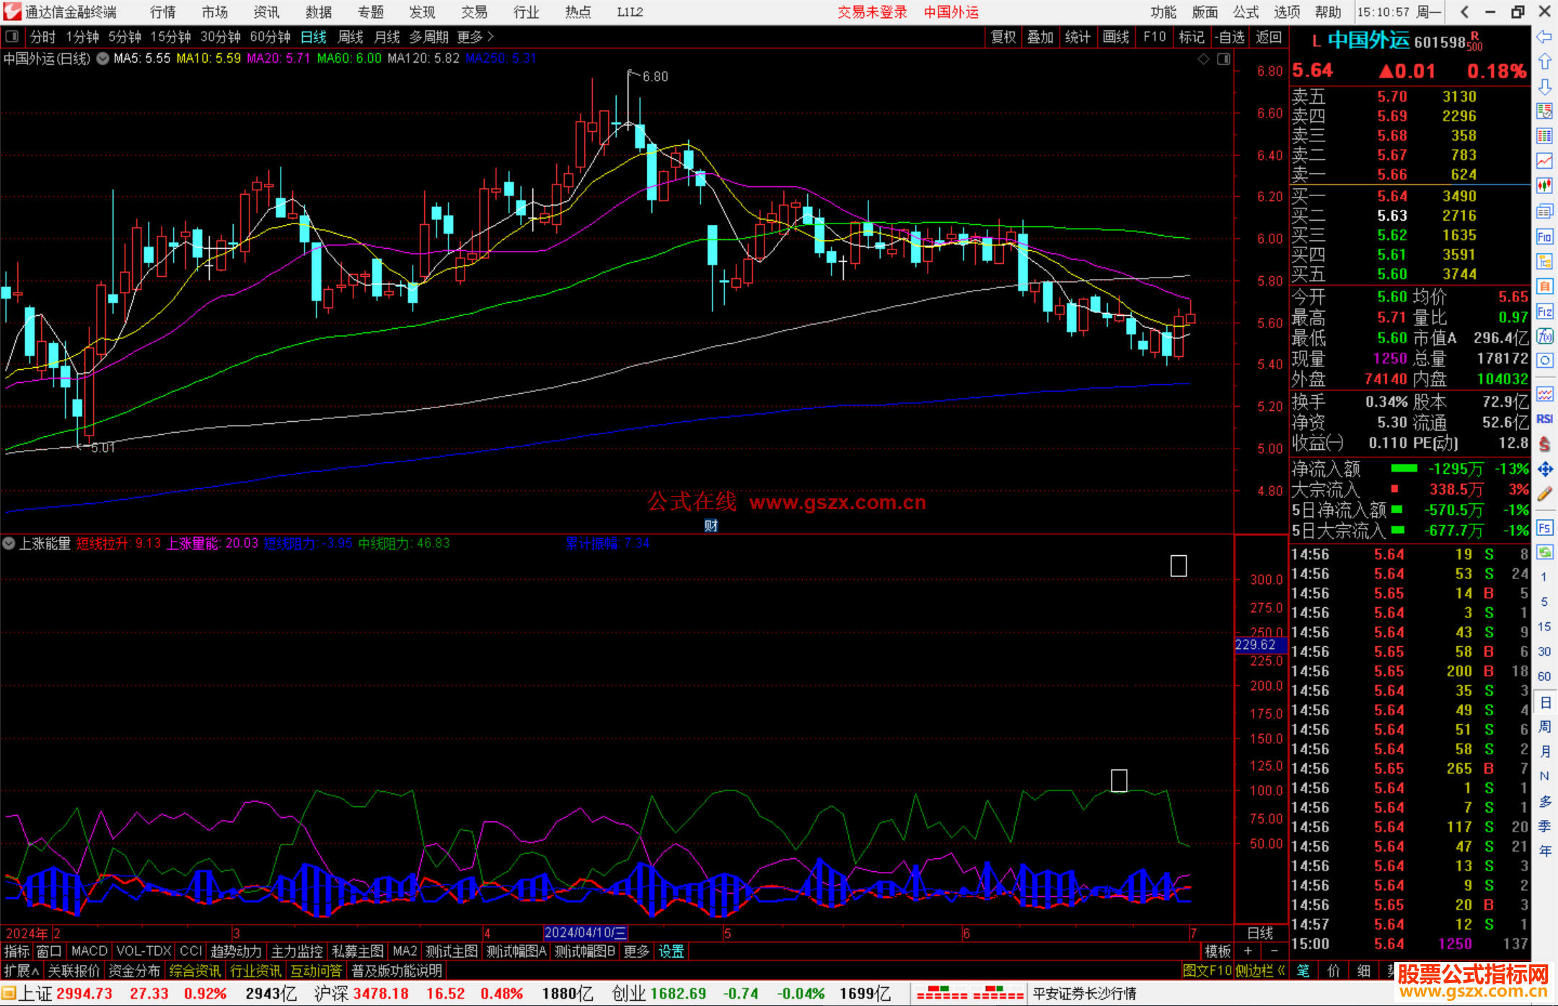Expand the 更多 period options

[475, 37]
